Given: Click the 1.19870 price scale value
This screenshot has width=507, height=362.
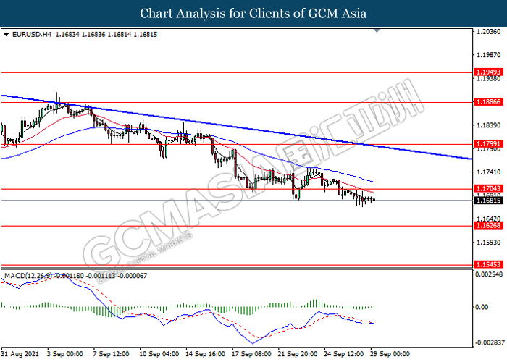Looking at the screenshot, I should [489, 55].
